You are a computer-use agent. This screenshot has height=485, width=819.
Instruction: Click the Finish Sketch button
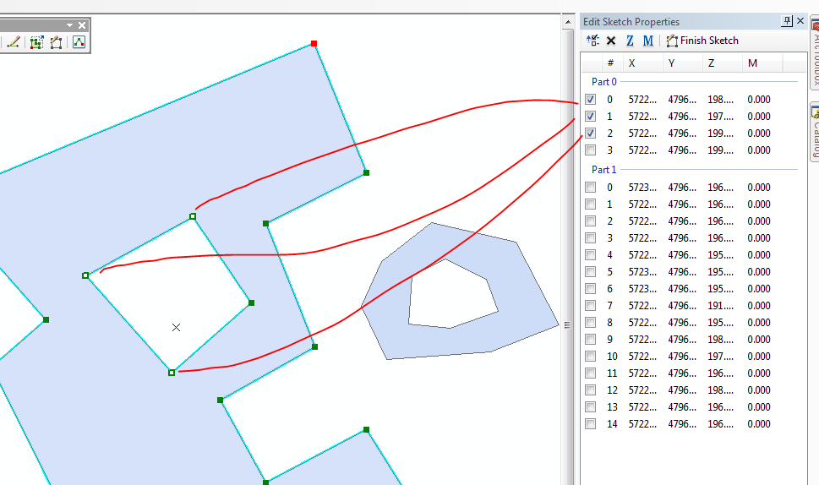click(x=702, y=41)
